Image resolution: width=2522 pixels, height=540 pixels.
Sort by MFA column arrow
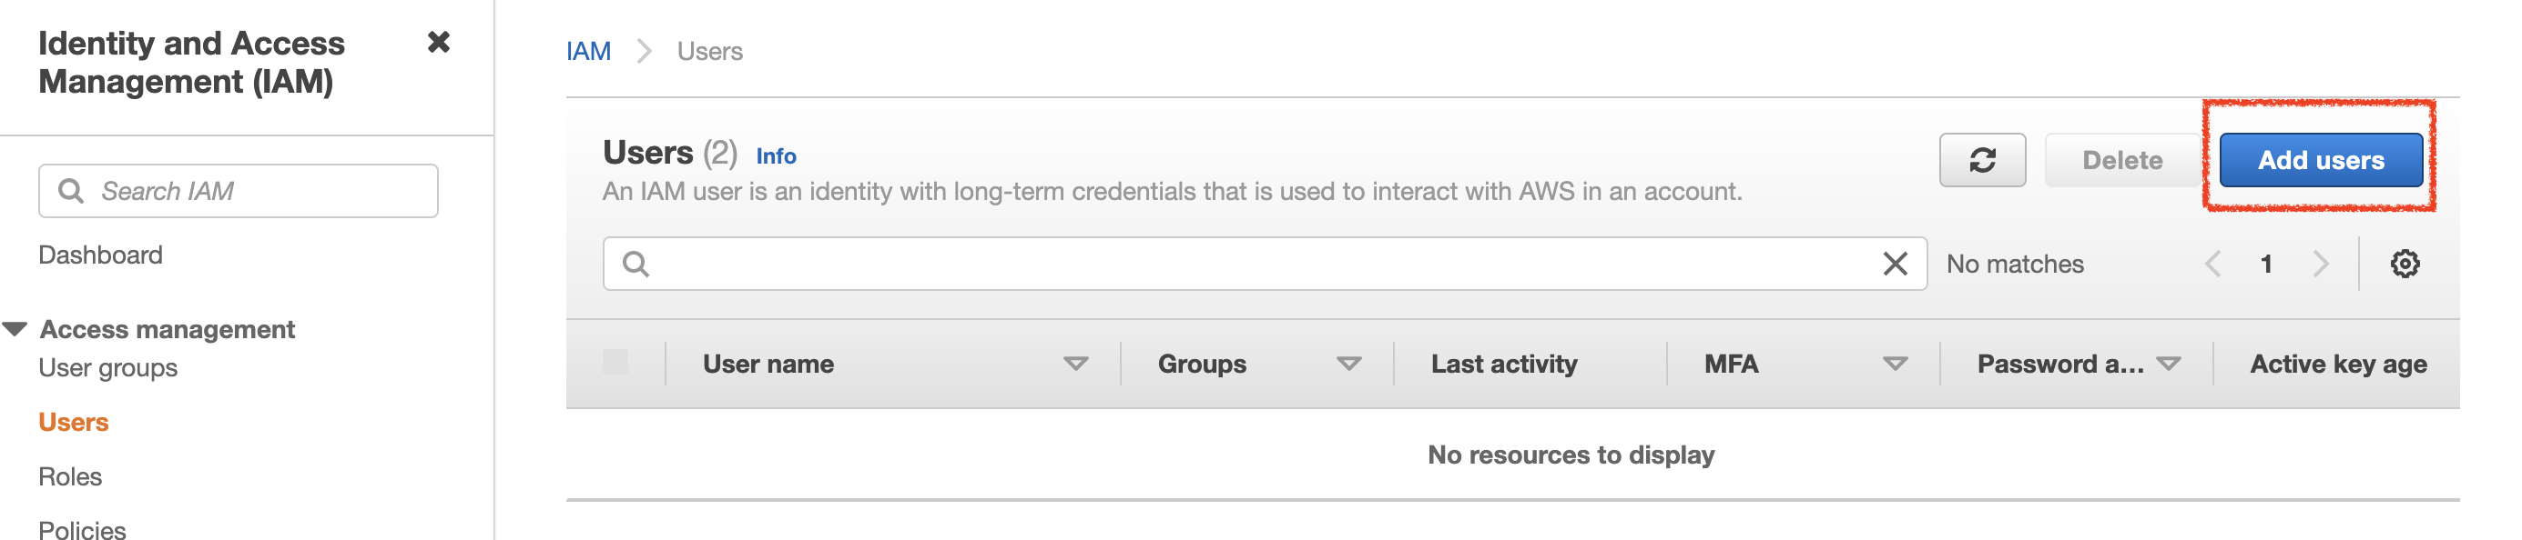click(1895, 364)
